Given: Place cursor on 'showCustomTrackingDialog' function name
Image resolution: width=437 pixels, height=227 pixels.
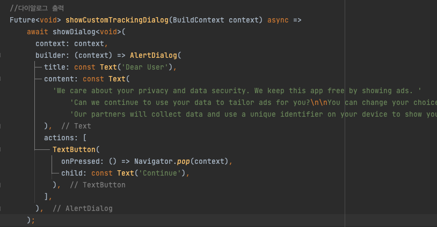Looking at the screenshot, I should coord(117,20).
